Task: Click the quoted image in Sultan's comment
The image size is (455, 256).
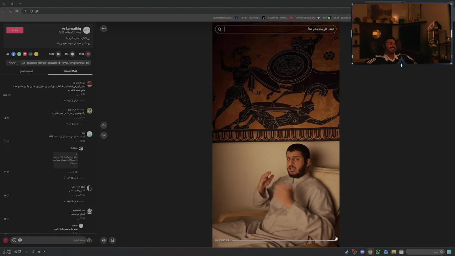Action: (x=65, y=160)
